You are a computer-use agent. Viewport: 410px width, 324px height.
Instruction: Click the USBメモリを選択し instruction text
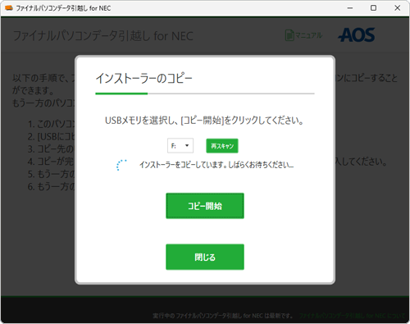click(205, 121)
